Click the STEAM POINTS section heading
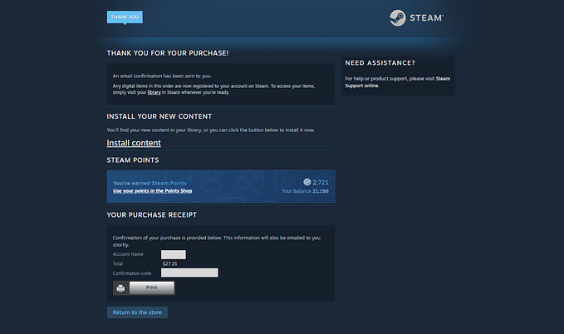The width and height of the screenshot is (564, 334). pyautogui.click(x=133, y=160)
